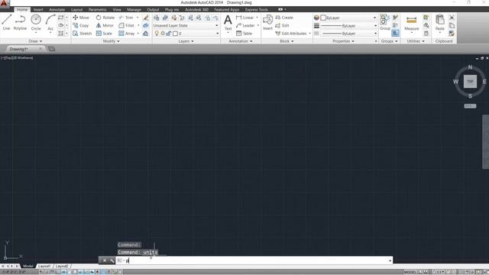Open the Output ribbon tab
Screen dimensions: 489x275
point(153,10)
